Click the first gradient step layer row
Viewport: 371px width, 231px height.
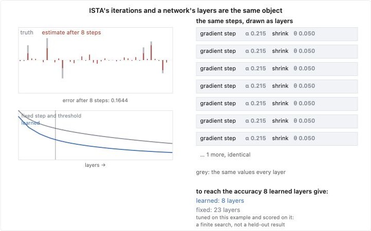pyautogui.click(x=277, y=34)
